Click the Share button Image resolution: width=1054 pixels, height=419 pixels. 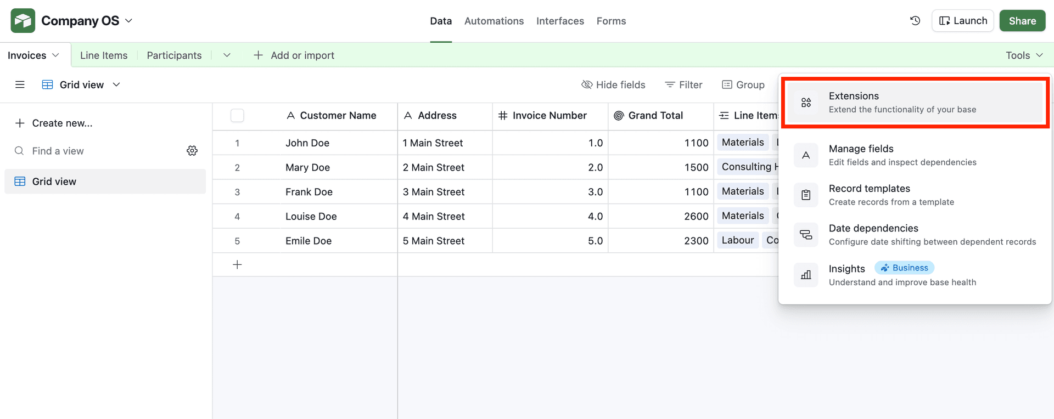click(x=1022, y=21)
